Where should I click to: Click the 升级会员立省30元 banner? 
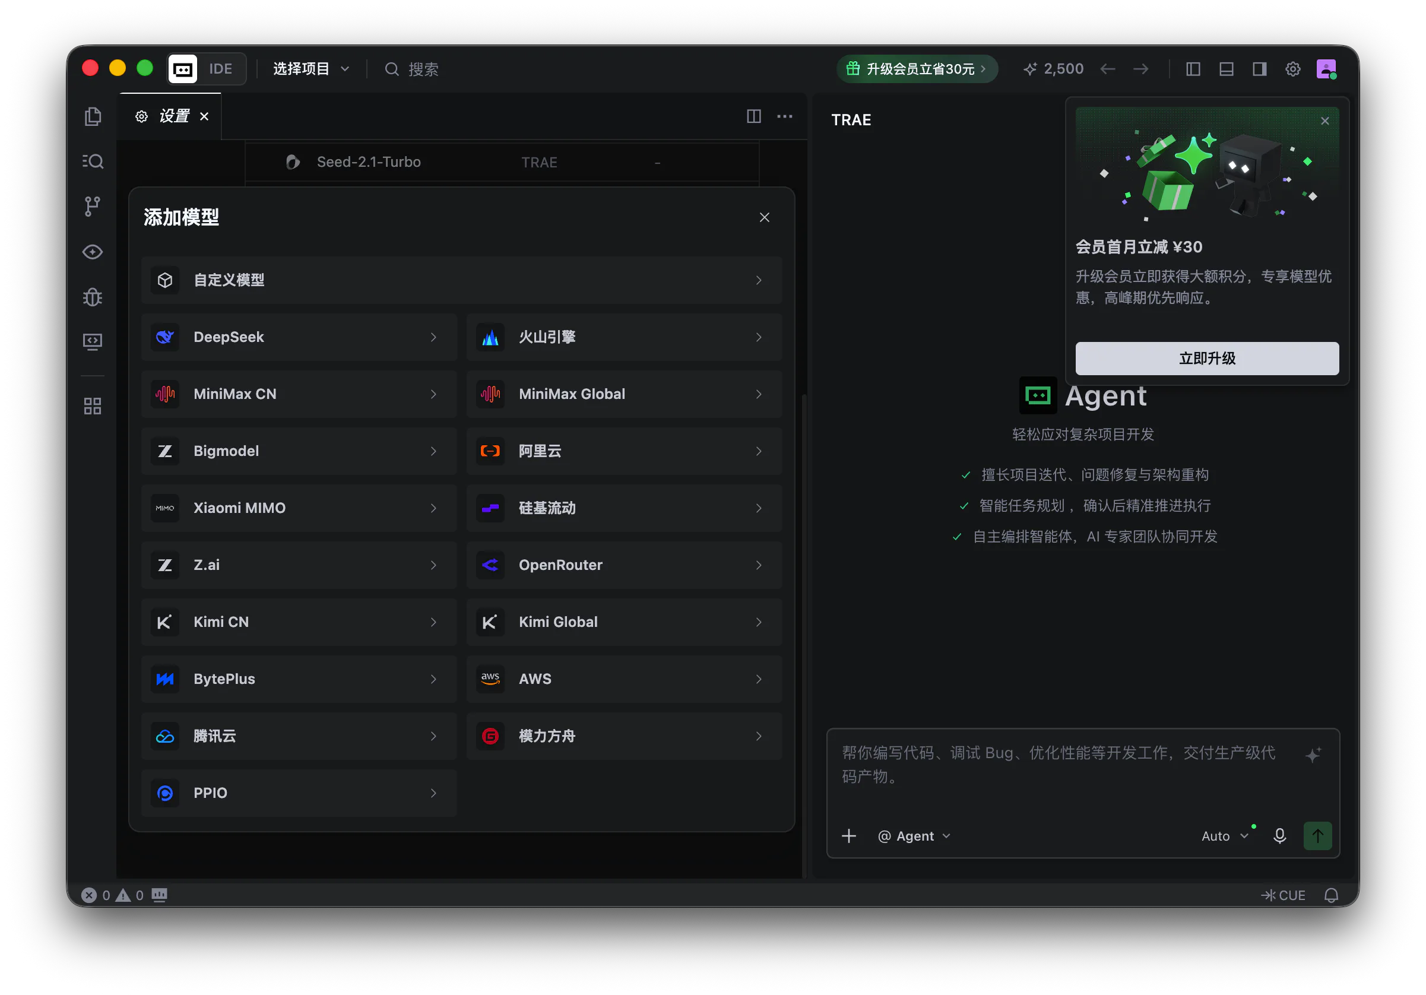point(917,69)
